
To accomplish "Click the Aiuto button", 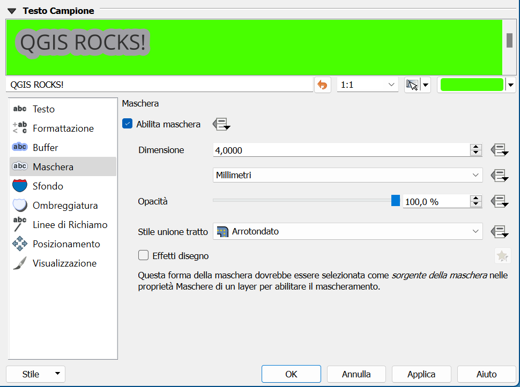I will coord(487,374).
